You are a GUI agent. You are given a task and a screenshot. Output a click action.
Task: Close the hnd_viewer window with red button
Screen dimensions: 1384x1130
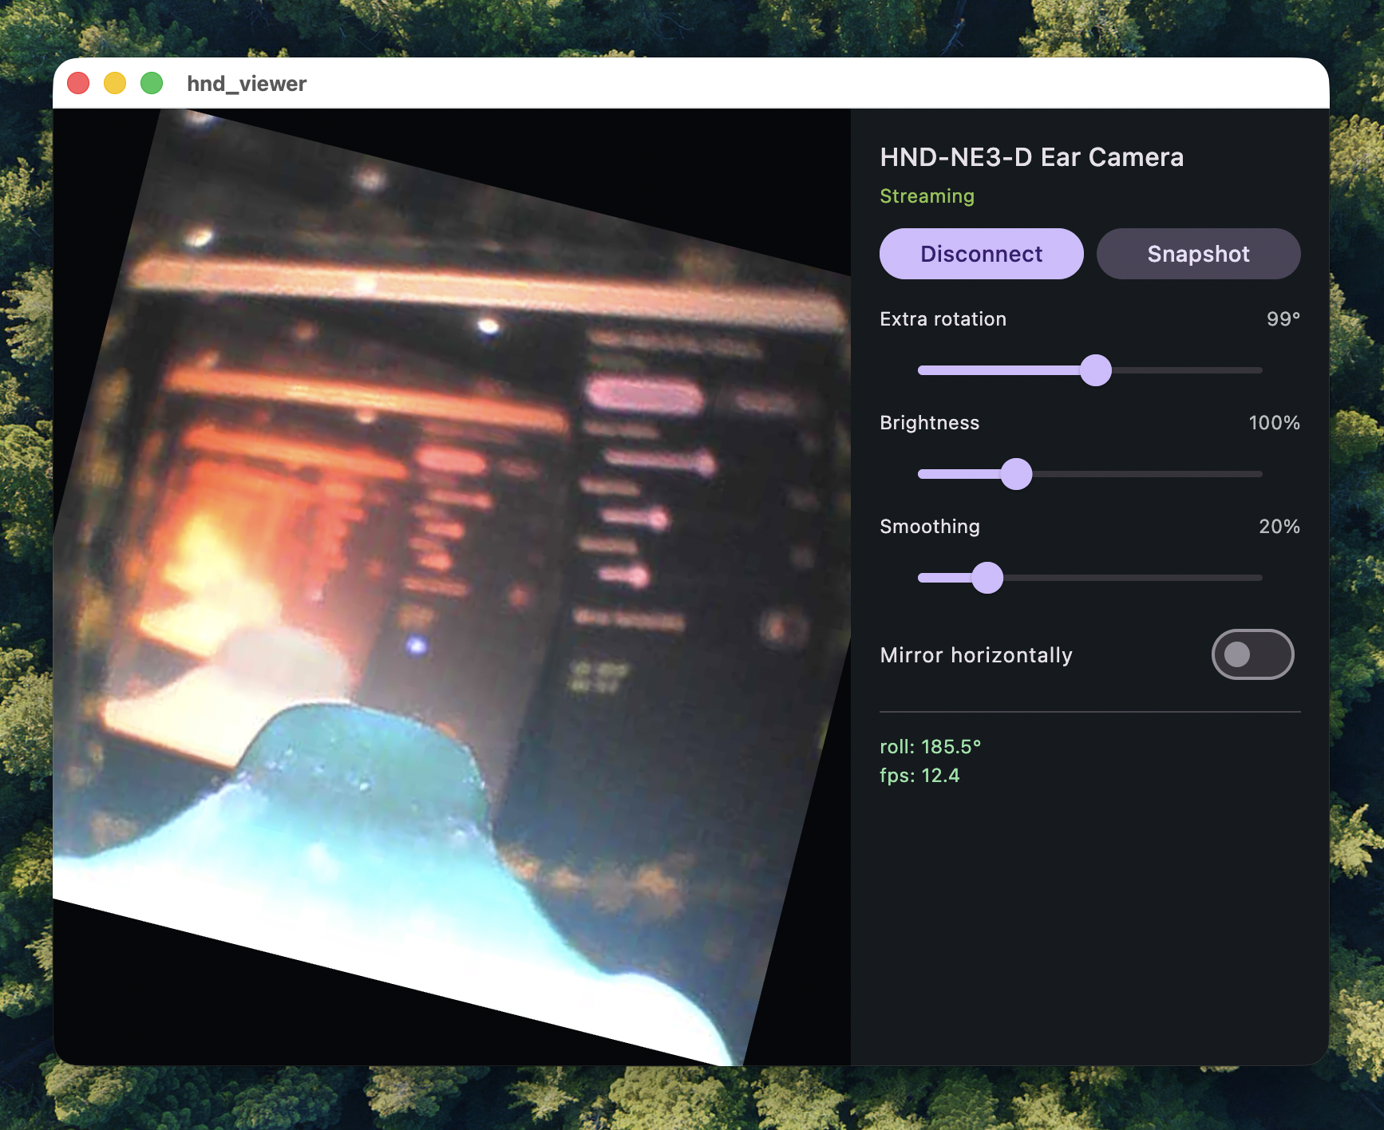(x=78, y=83)
